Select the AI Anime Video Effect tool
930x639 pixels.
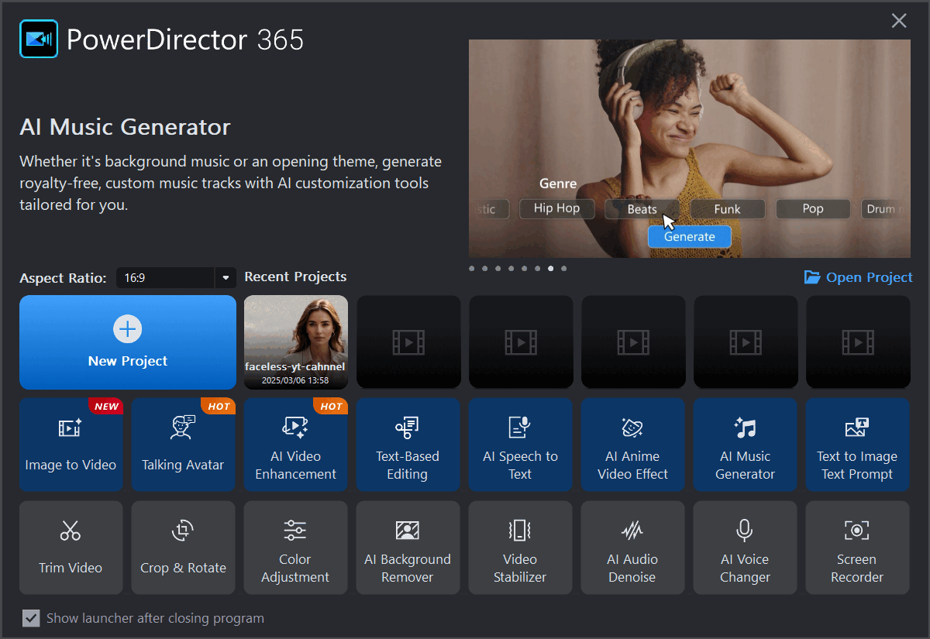(632, 445)
